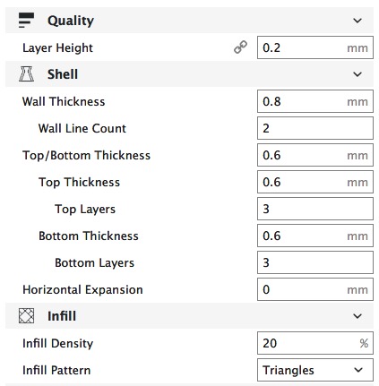Click the Quality section header title
This screenshot has height=386, width=379.
pyautogui.click(x=71, y=21)
